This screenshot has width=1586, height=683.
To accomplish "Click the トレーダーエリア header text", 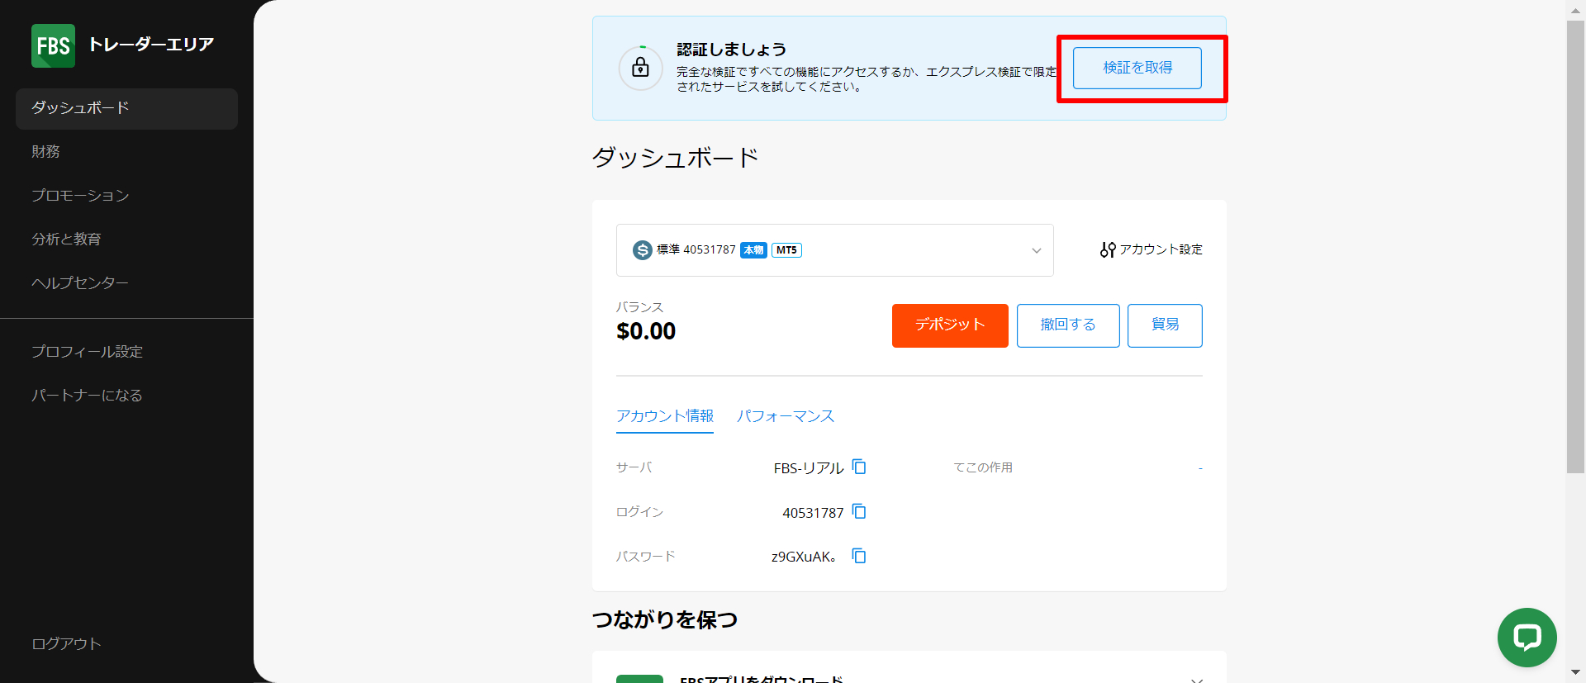I will pos(151,45).
